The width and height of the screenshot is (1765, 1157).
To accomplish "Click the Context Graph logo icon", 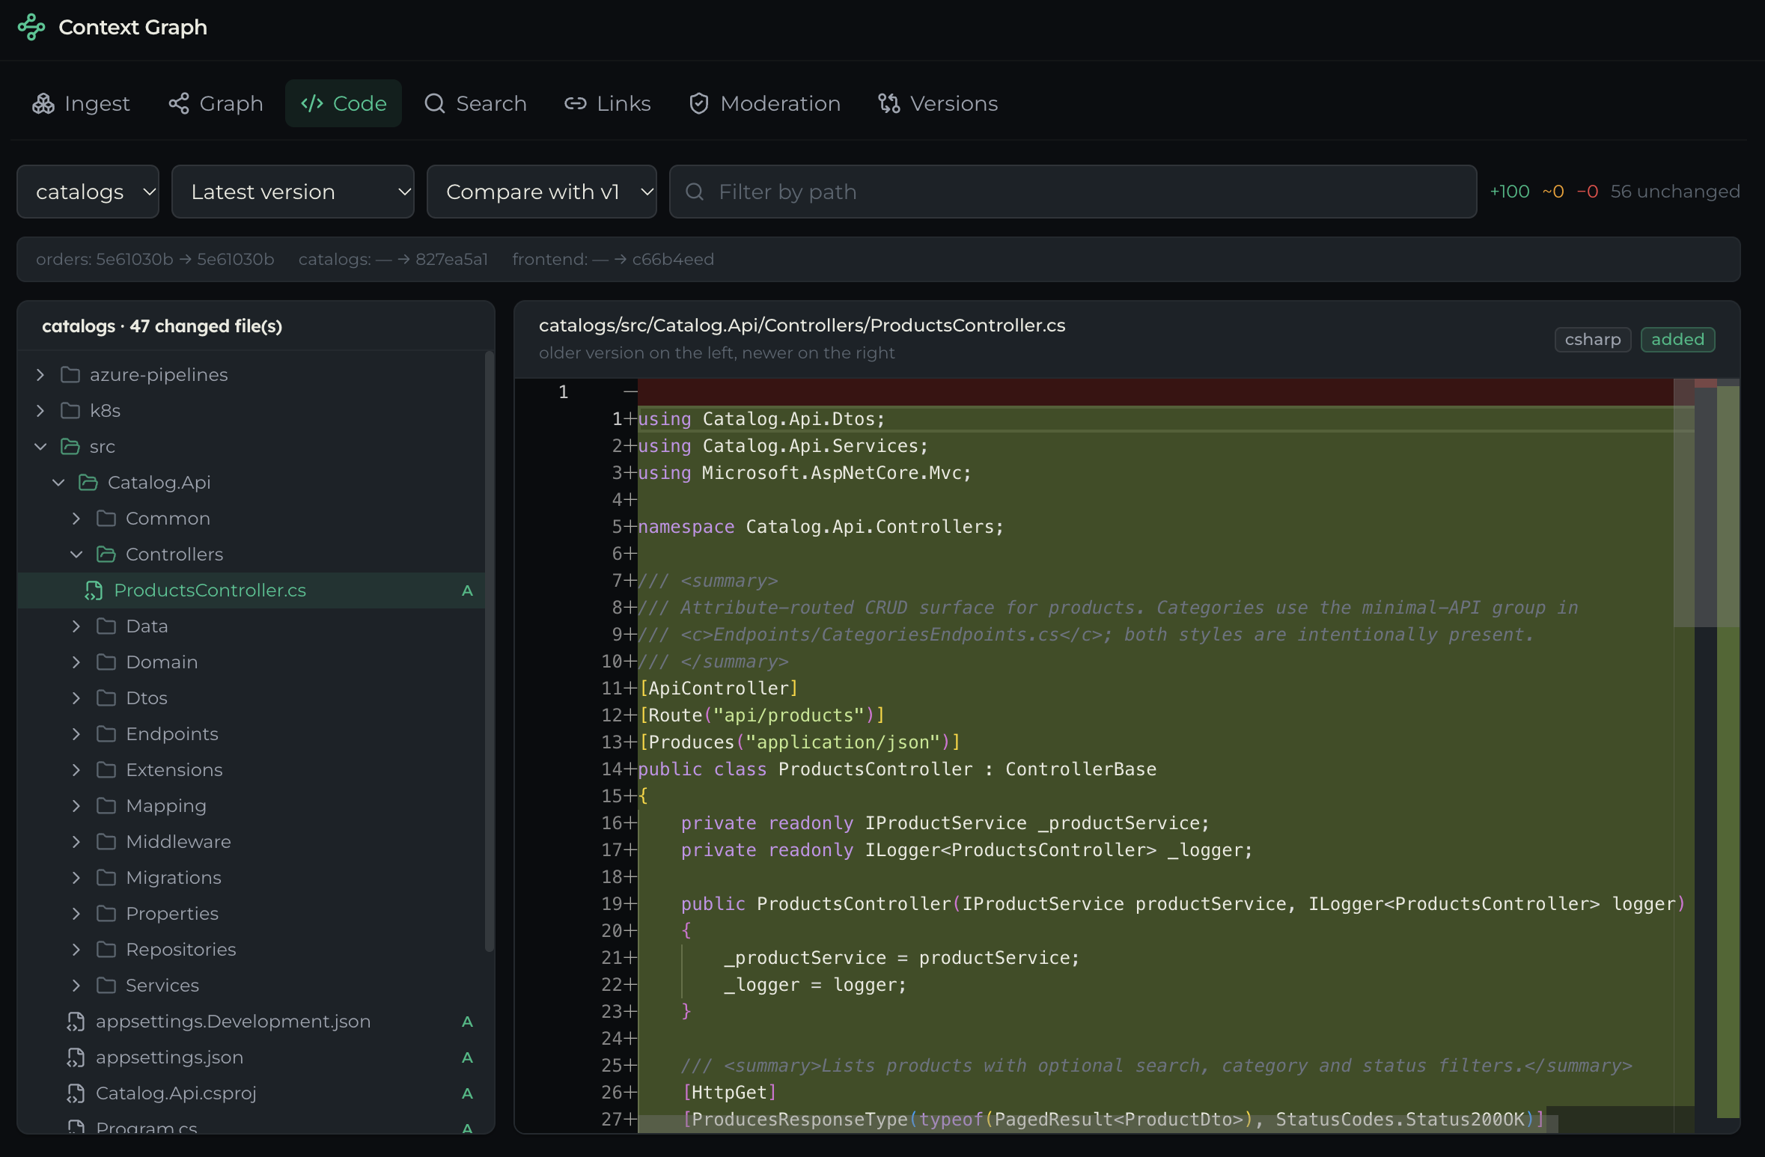I will pyautogui.click(x=31, y=27).
